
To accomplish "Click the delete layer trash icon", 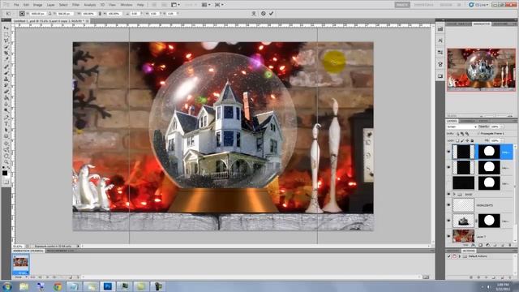I will pos(510,245).
